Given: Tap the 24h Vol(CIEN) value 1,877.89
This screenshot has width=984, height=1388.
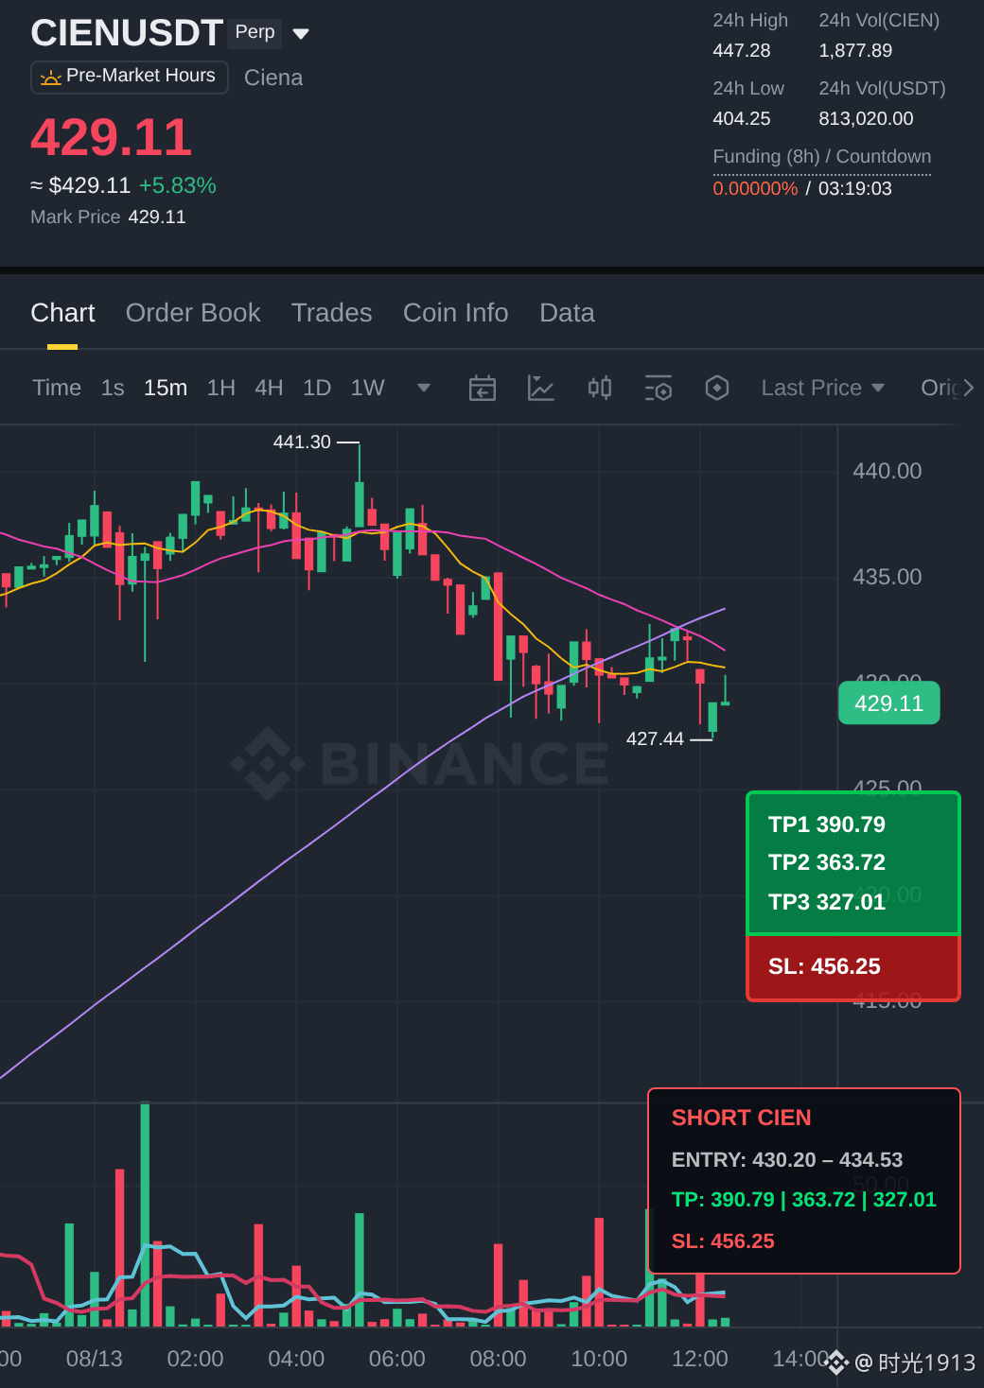Looking at the screenshot, I should (855, 51).
